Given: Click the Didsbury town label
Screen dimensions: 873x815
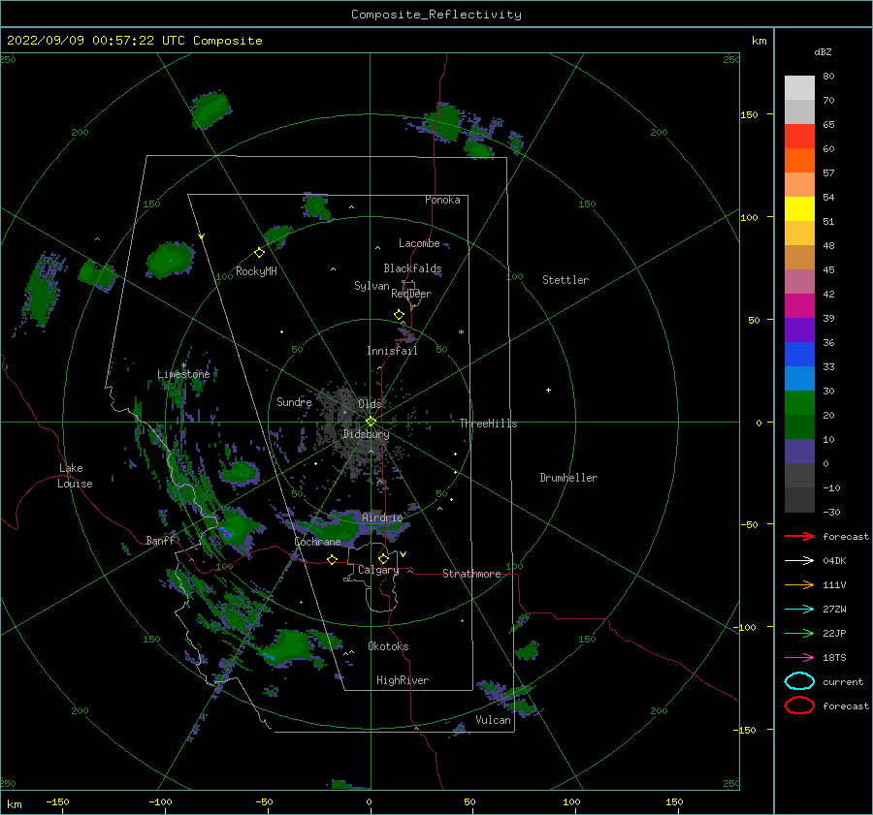Looking at the screenshot, I should (x=366, y=434).
